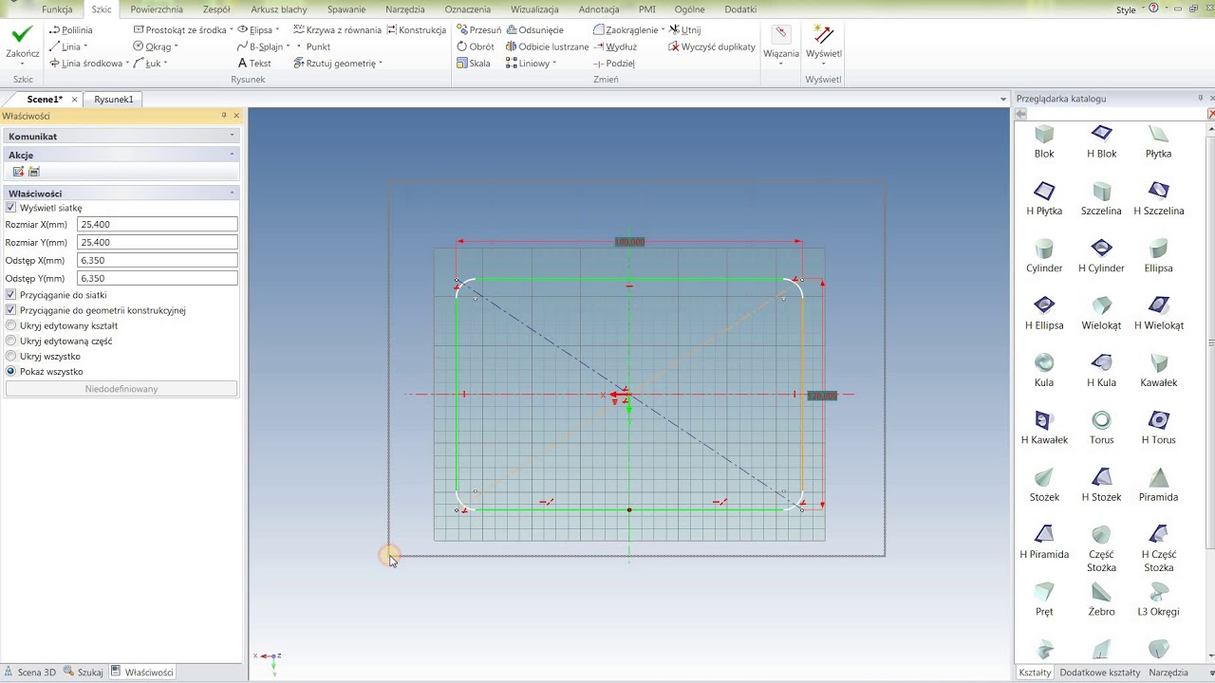The image size is (1215, 683).
Task: Open the Powierzchnia ribbon tab
Action: 157,9
